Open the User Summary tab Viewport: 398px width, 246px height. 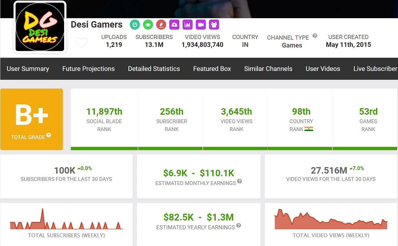click(28, 69)
